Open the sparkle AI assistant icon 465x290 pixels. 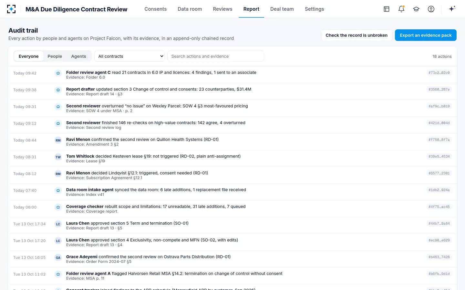[452, 9]
